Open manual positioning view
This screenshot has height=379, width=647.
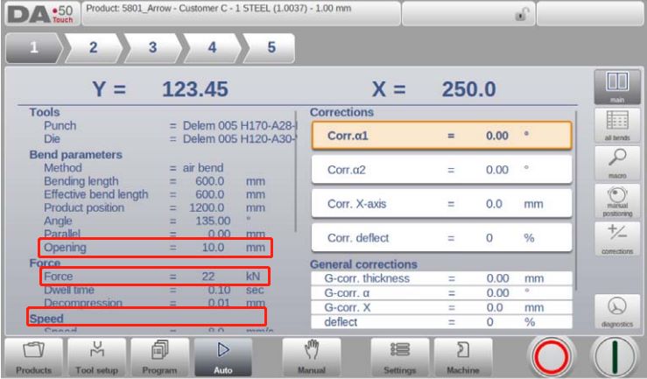point(617,201)
